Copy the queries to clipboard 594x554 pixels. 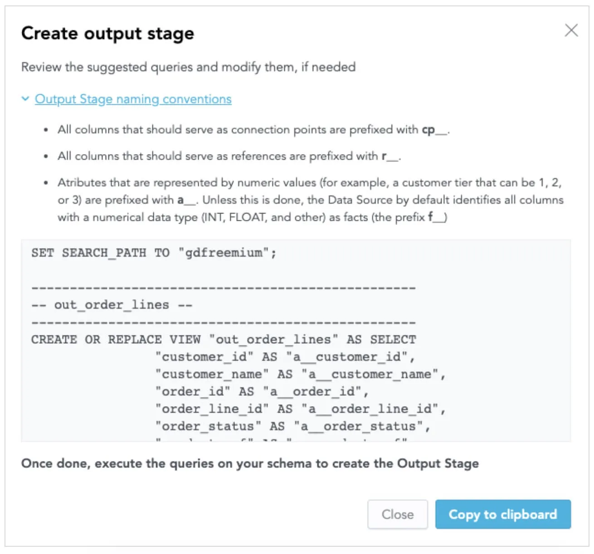click(502, 514)
